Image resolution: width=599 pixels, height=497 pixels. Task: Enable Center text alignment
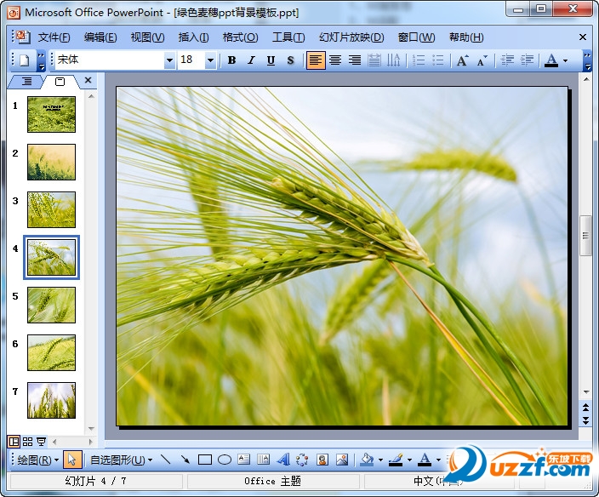click(335, 60)
